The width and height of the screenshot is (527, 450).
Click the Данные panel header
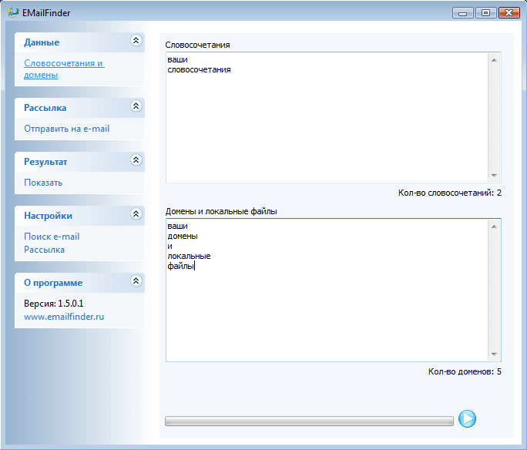79,42
